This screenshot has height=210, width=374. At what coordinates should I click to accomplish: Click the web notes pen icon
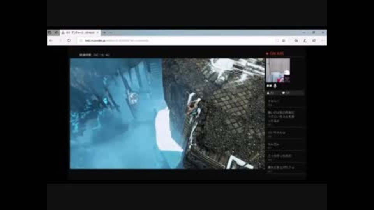305,41
